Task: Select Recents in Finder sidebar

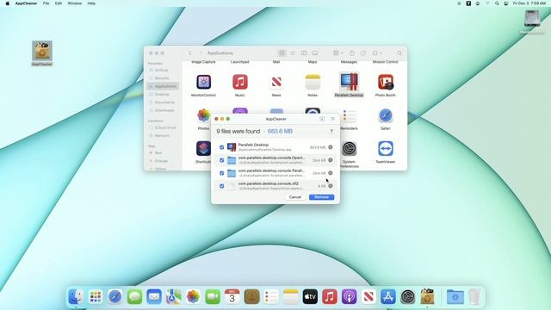Action: click(163, 78)
